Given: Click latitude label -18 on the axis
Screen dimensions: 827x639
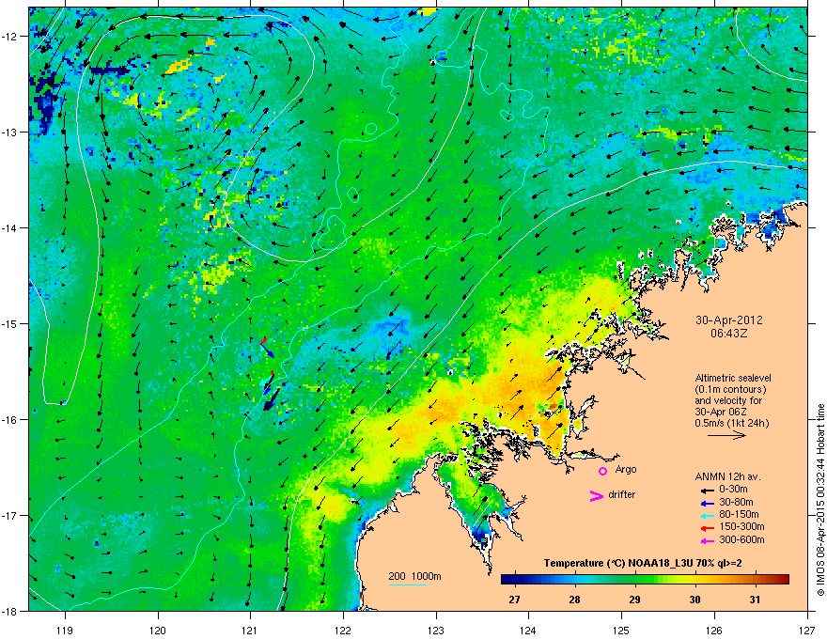Looking at the screenshot, I should pos(10,611).
